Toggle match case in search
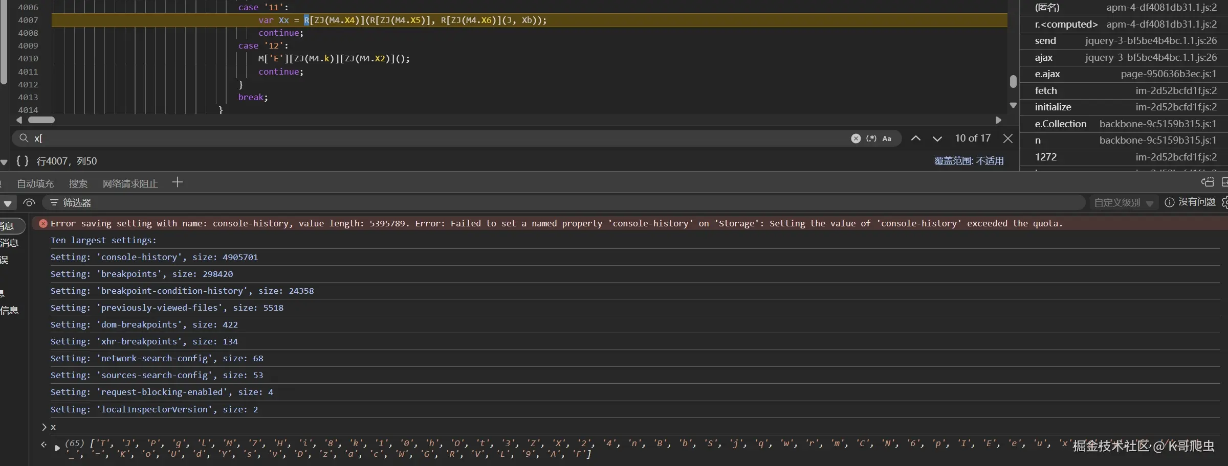1228x466 pixels. coord(887,138)
